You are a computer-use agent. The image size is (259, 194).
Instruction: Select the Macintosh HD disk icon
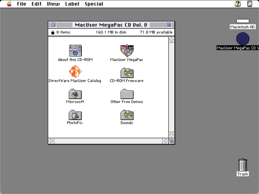[x=243, y=21]
